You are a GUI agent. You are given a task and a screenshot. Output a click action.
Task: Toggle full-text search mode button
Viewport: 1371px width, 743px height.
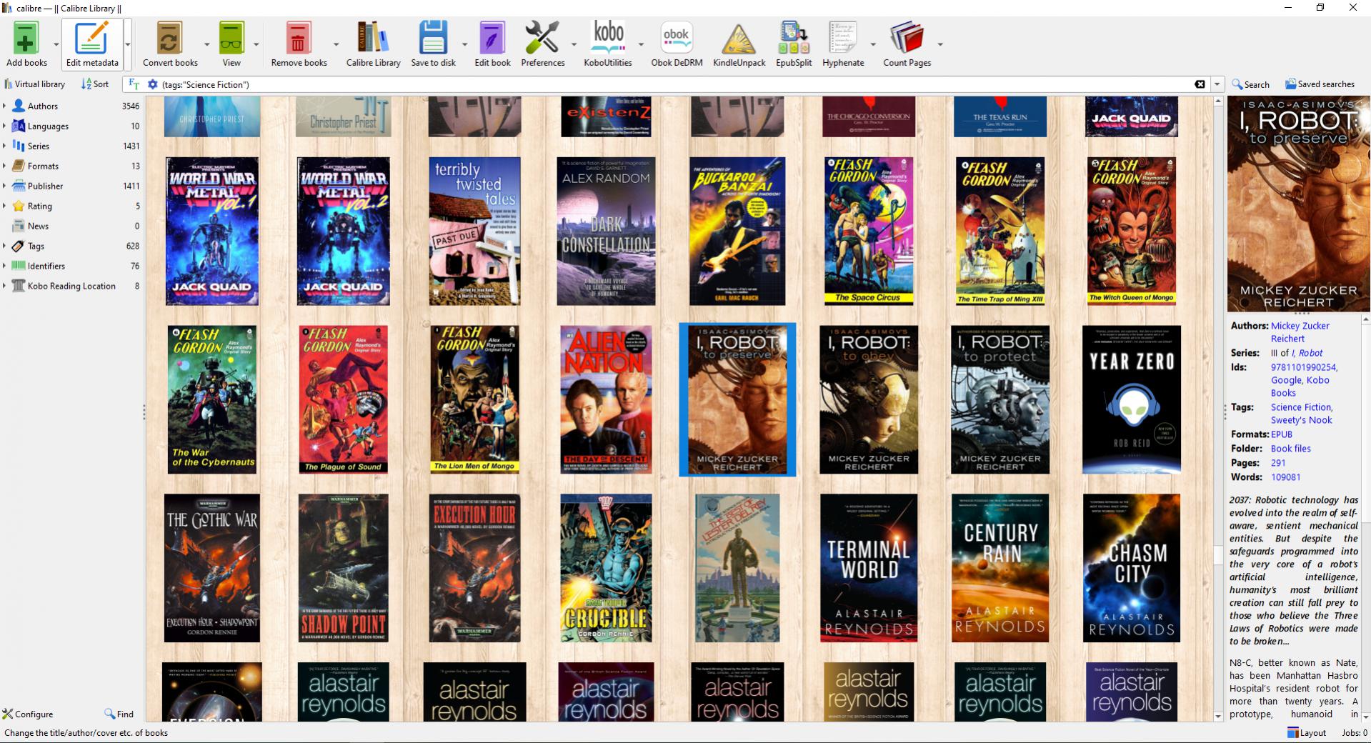coord(134,84)
